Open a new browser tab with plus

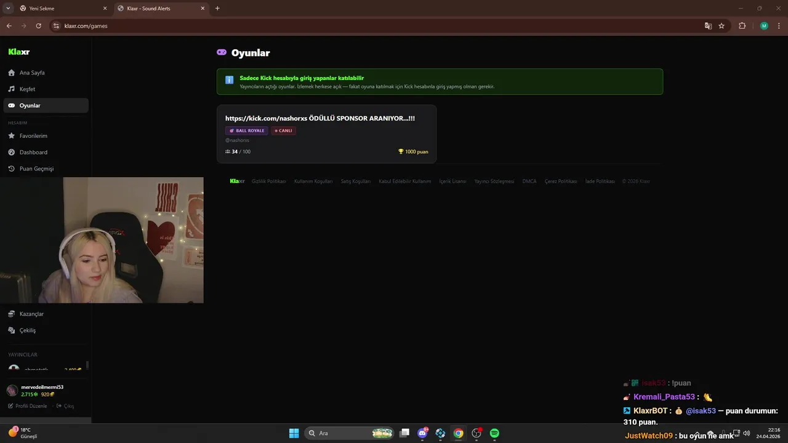tap(217, 9)
